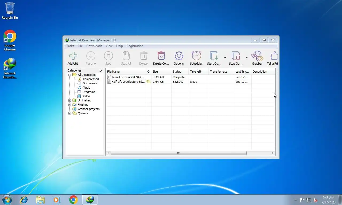
Task: Click the right scroll arrow of download list
Action: 273,153
